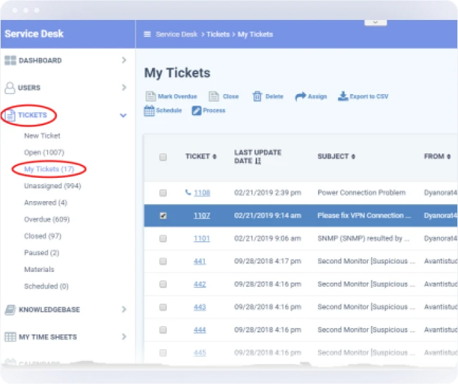
Task: Toggle the select-all checkbox in table header
Action: click(x=163, y=157)
